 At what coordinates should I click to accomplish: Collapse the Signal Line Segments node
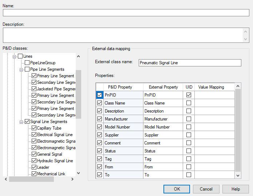(22, 122)
